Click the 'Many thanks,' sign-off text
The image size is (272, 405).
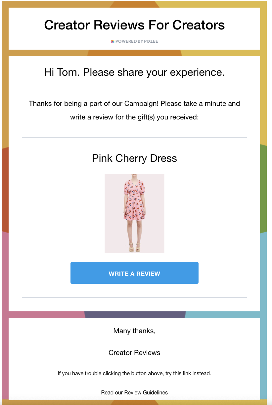click(134, 331)
